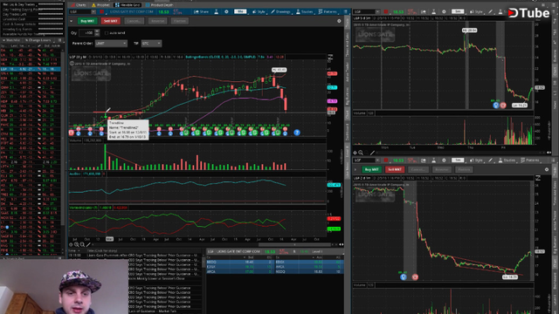Screen dimensions: 559x314
Task: Open TIF GTC dropdown
Action: coord(151,44)
